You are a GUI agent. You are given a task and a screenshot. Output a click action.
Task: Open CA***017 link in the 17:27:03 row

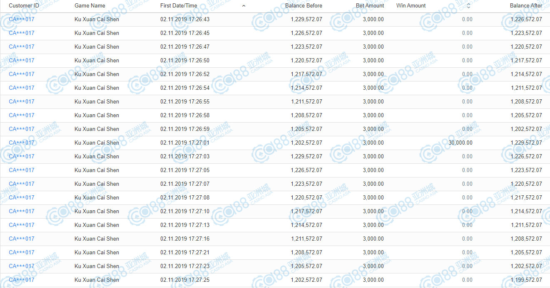point(22,156)
